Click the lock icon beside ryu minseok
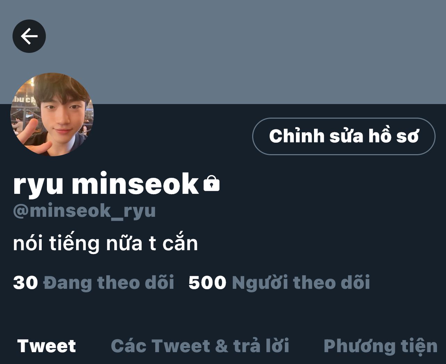 coord(211,183)
